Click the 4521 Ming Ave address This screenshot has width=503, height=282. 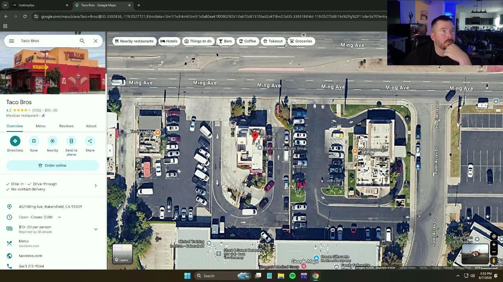tap(50, 207)
